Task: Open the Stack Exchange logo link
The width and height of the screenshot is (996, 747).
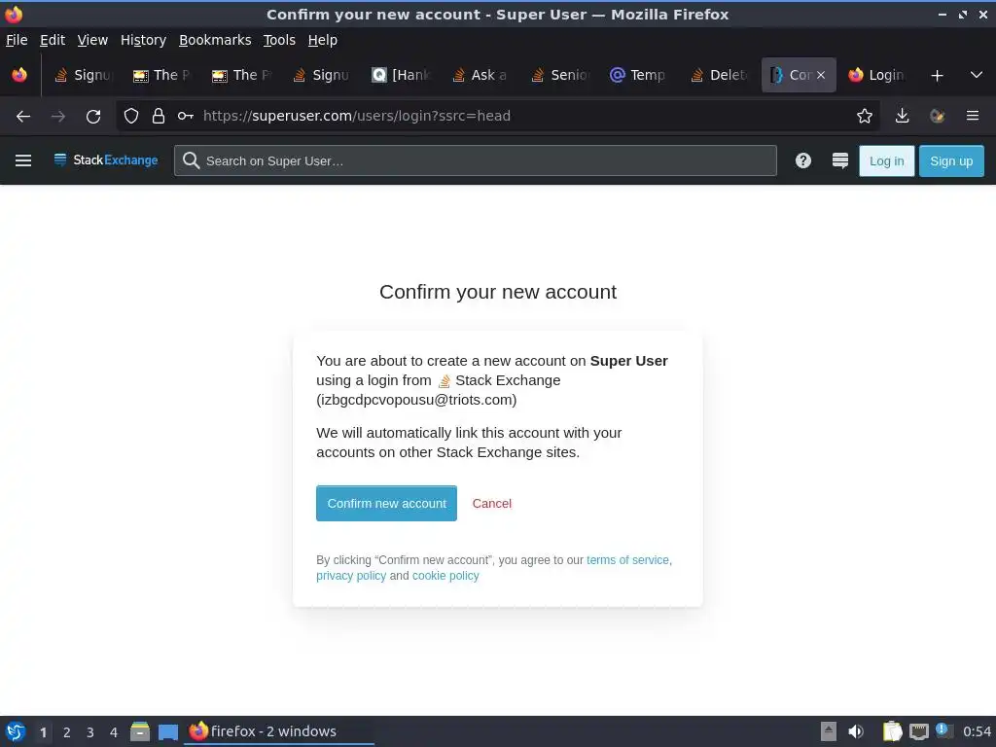Action: 105,160
